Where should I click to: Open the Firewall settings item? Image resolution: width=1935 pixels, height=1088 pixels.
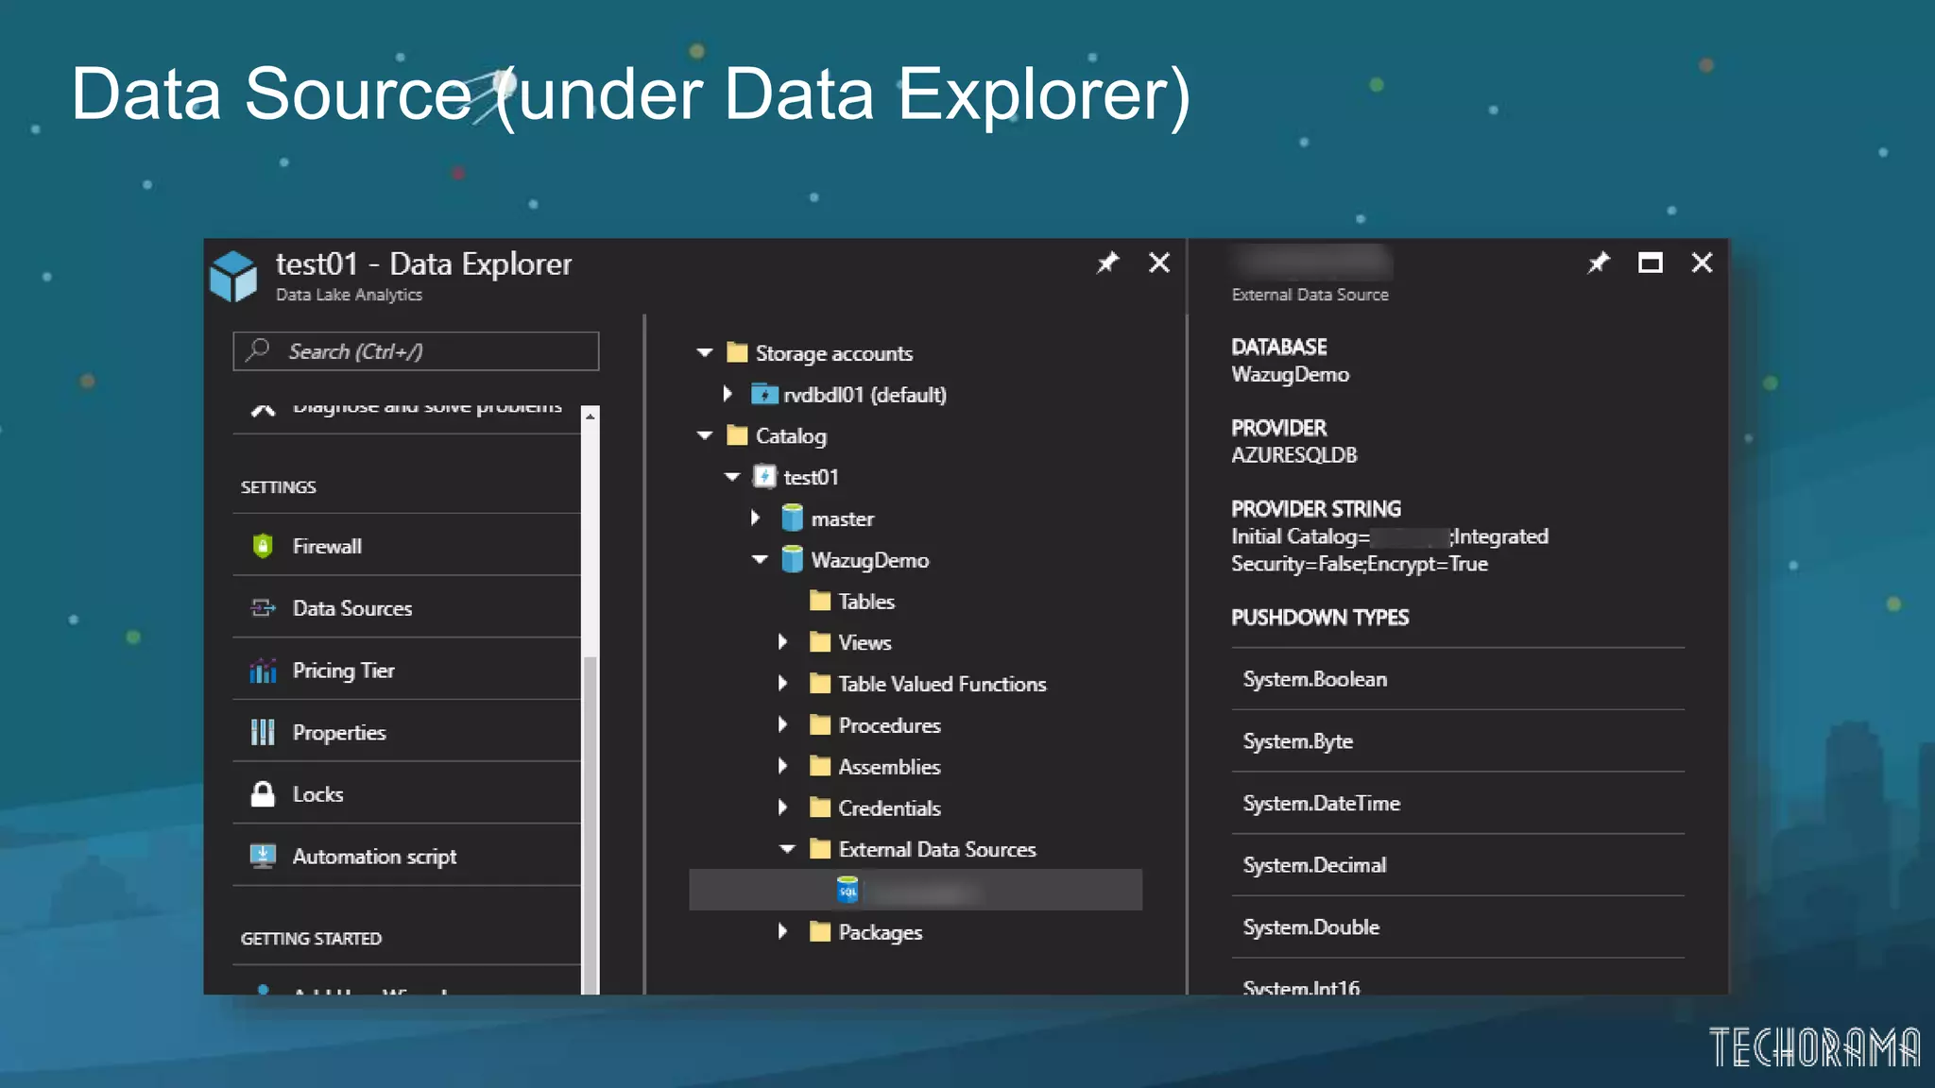coord(406,546)
